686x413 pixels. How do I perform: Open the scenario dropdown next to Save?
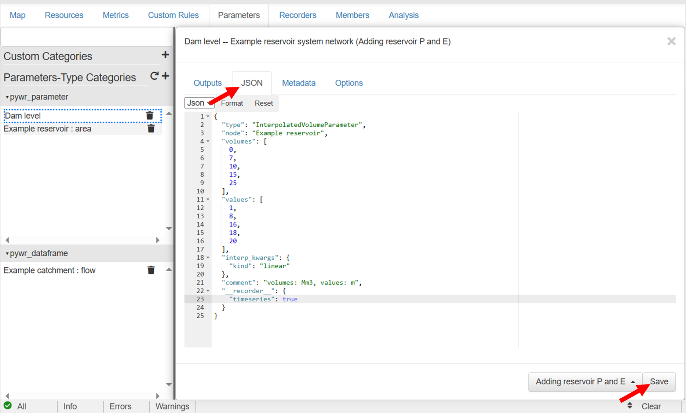coord(585,382)
